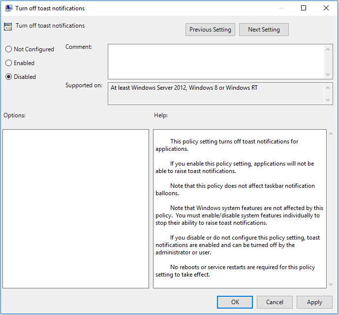Click the Supported on scroll down arrow

click(328, 100)
